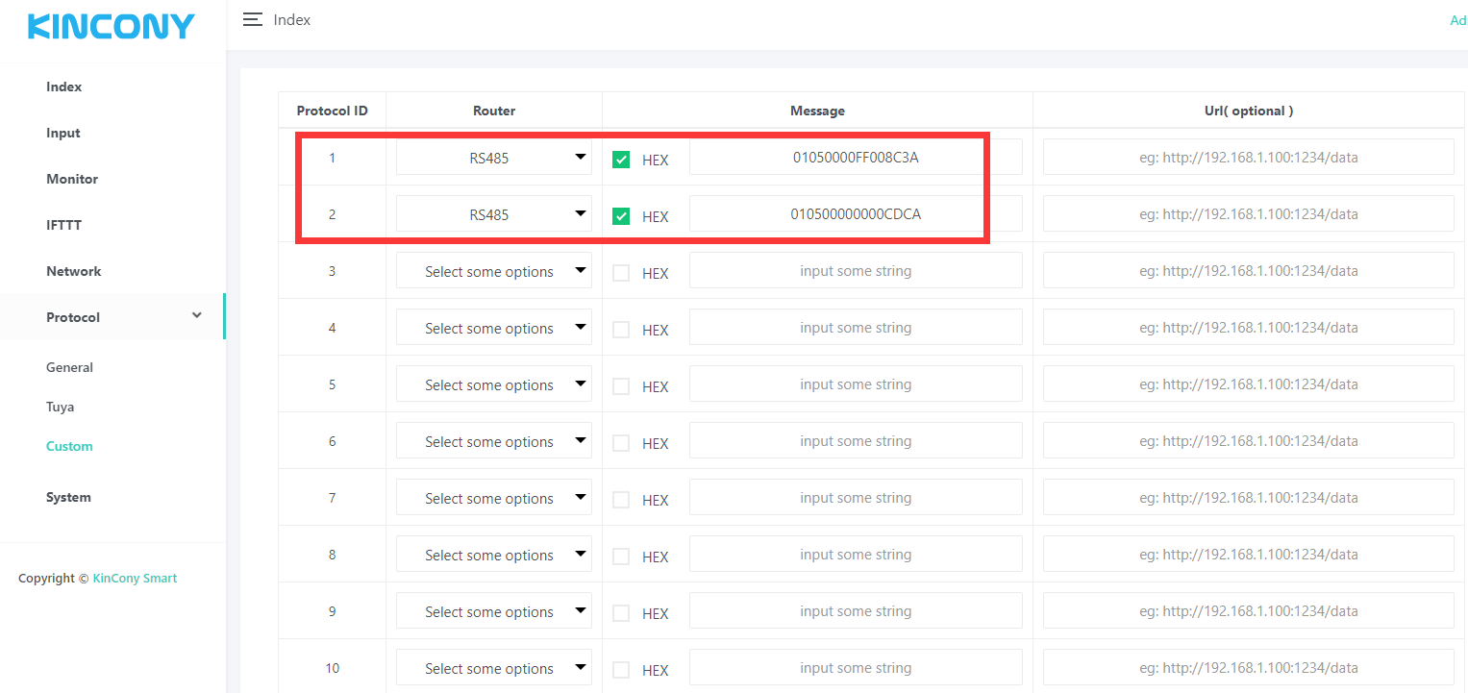Uncheck HEX checkbox for protocol 1
This screenshot has height=693, width=1468.
(x=621, y=160)
